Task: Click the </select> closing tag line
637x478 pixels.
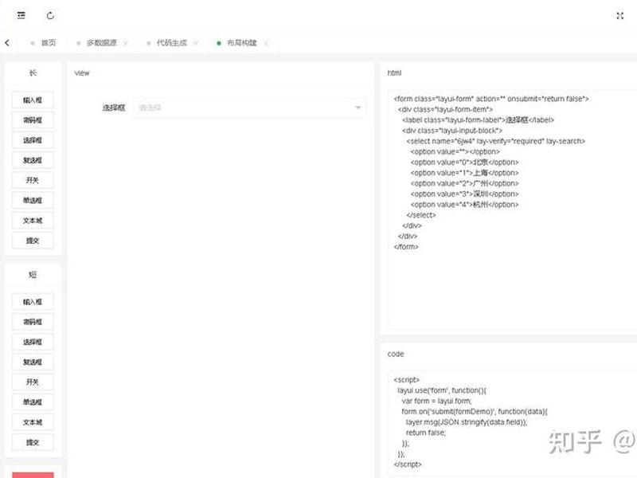Action: coord(421,215)
